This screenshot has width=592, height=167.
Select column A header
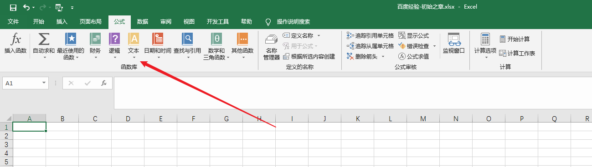point(29,118)
